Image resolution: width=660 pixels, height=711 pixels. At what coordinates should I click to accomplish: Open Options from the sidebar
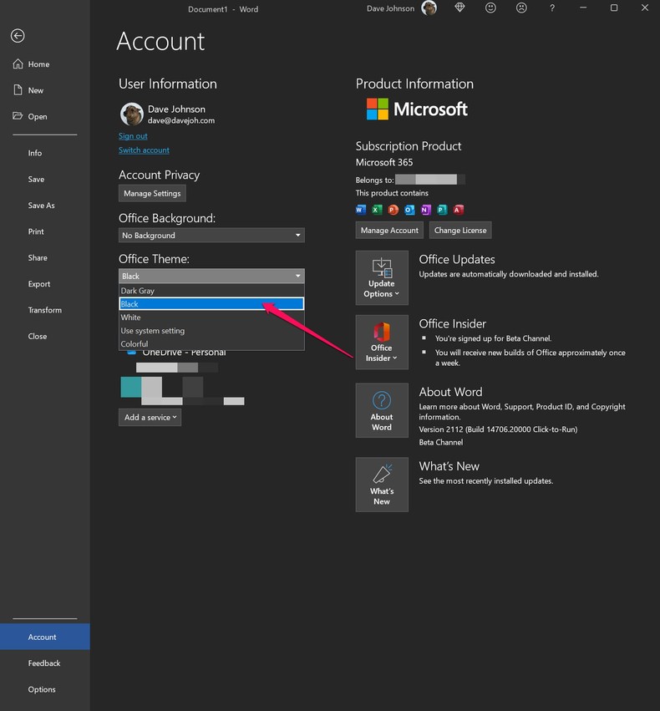(x=41, y=689)
